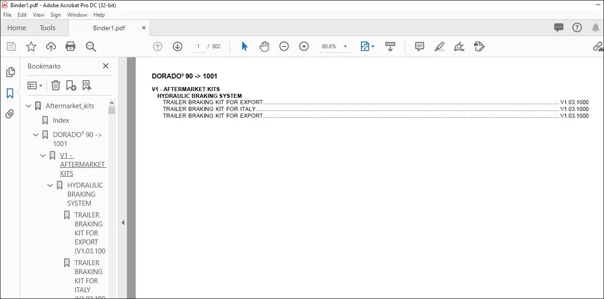Collapse the HYDRAULIC BRAKING SYSTEM bookmark

(50, 185)
